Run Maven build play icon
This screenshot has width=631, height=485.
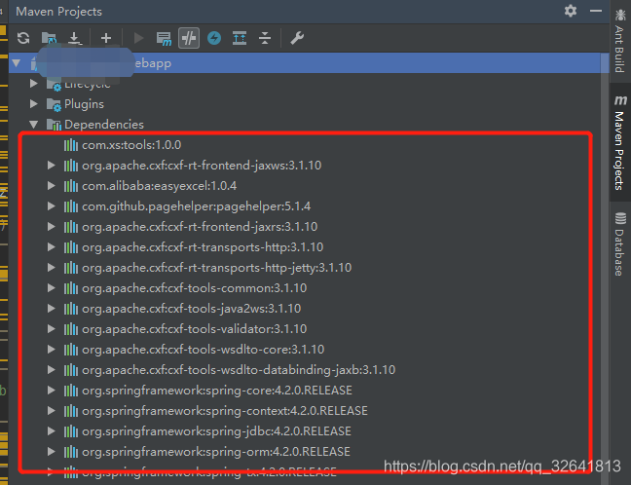(139, 38)
